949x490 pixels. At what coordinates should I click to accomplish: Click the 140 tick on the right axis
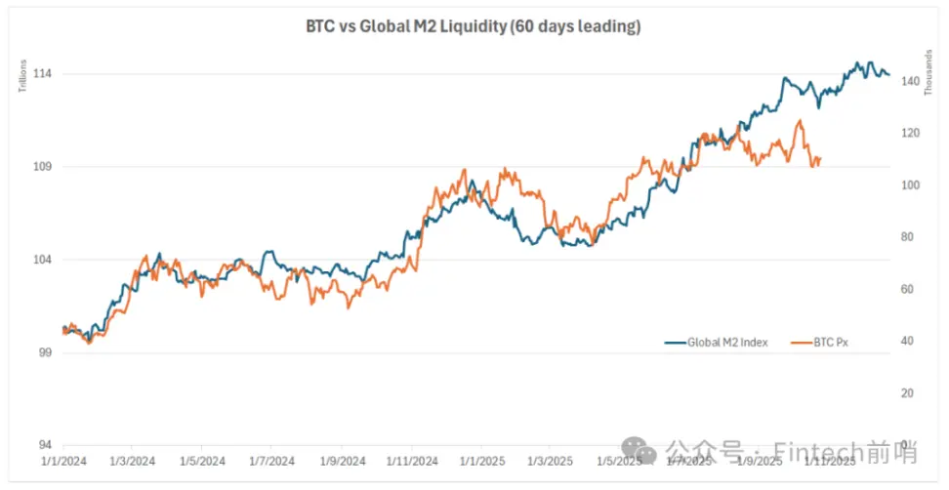(x=911, y=82)
